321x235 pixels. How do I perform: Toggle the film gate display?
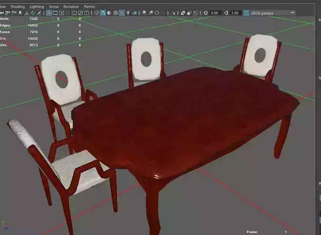(55, 13)
